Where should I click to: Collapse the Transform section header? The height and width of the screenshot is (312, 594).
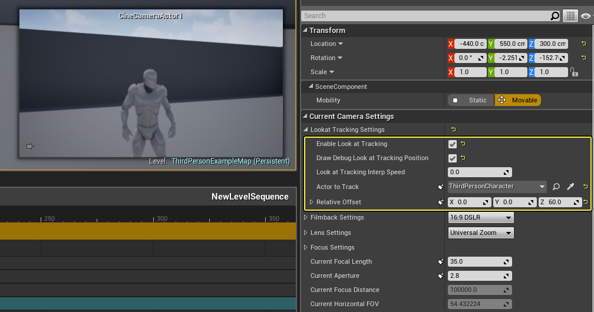click(x=305, y=31)
